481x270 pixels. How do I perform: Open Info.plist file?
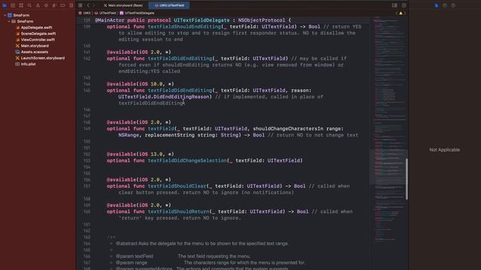coord(29,64)
